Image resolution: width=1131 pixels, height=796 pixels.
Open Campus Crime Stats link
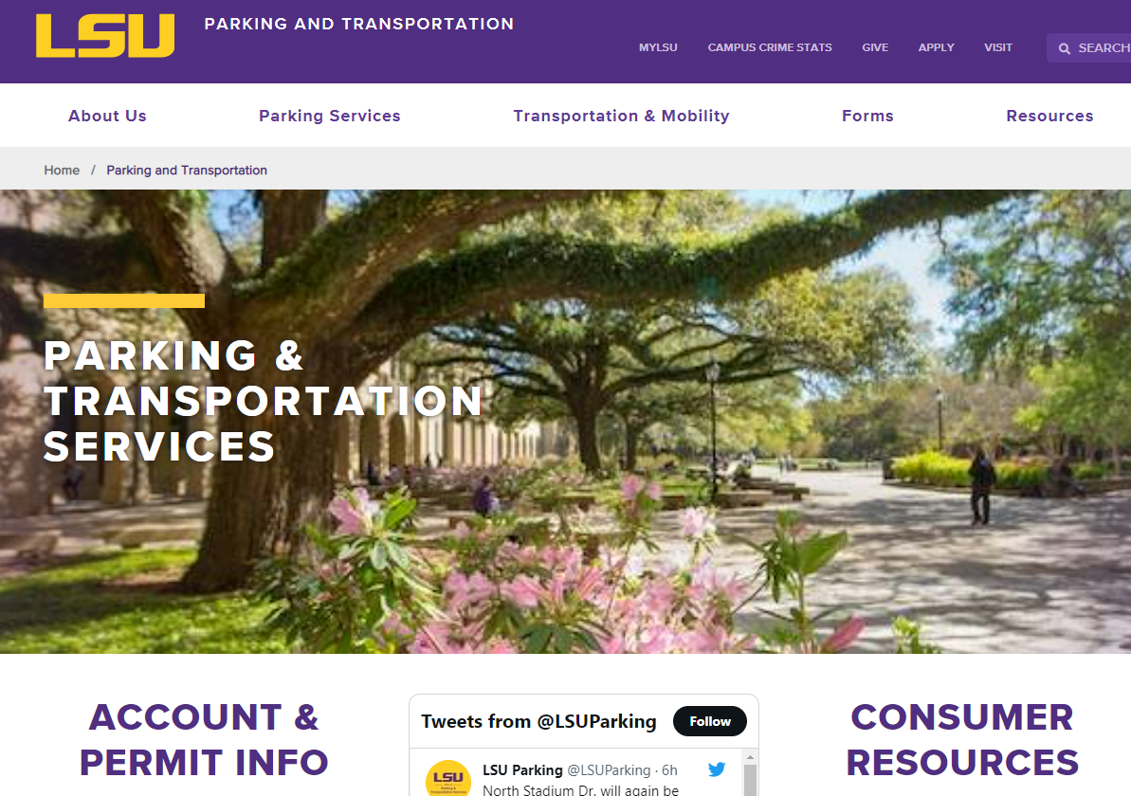[x=770, y=47]
